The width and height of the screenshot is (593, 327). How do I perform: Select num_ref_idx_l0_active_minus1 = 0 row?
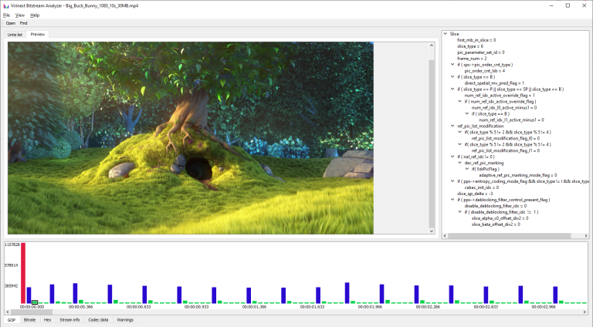coord(504,108)
